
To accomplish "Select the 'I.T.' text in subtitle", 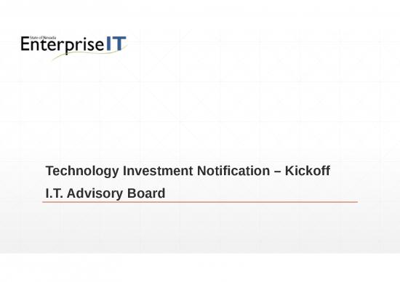I will click(54, 193).
